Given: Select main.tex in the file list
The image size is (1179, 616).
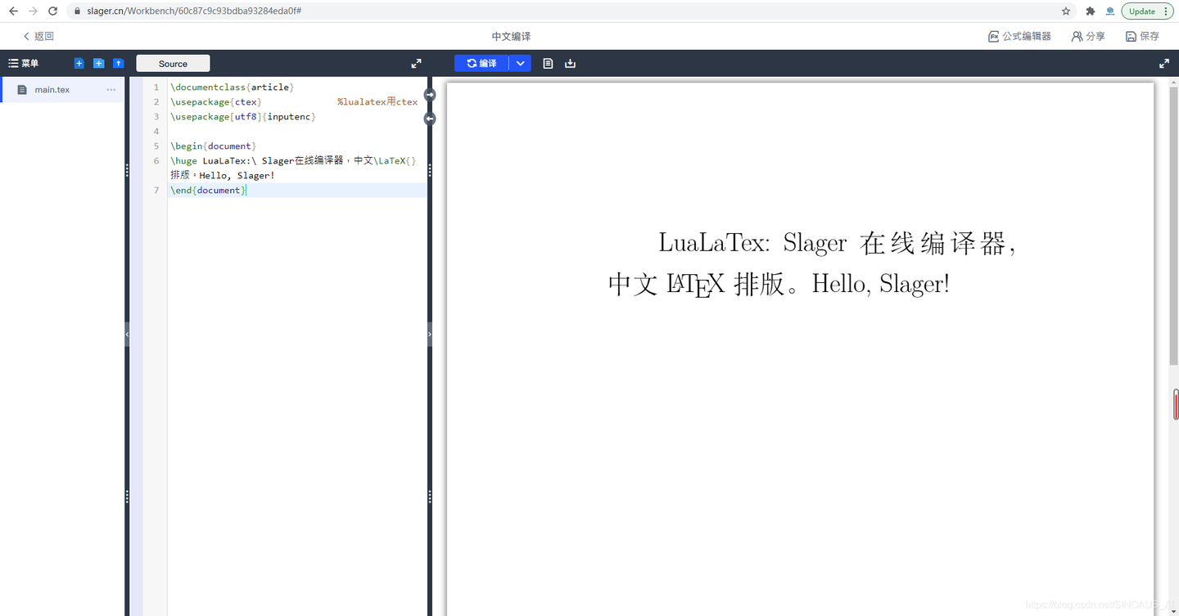Looking at the screenshot, I should [x=52, y=89].
